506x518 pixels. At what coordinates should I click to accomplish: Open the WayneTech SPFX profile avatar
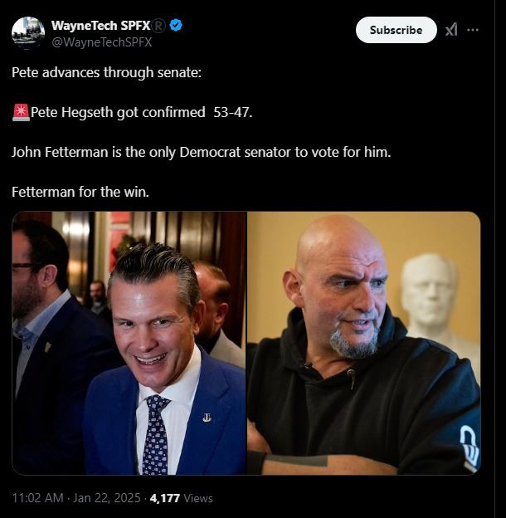(28, 32)
